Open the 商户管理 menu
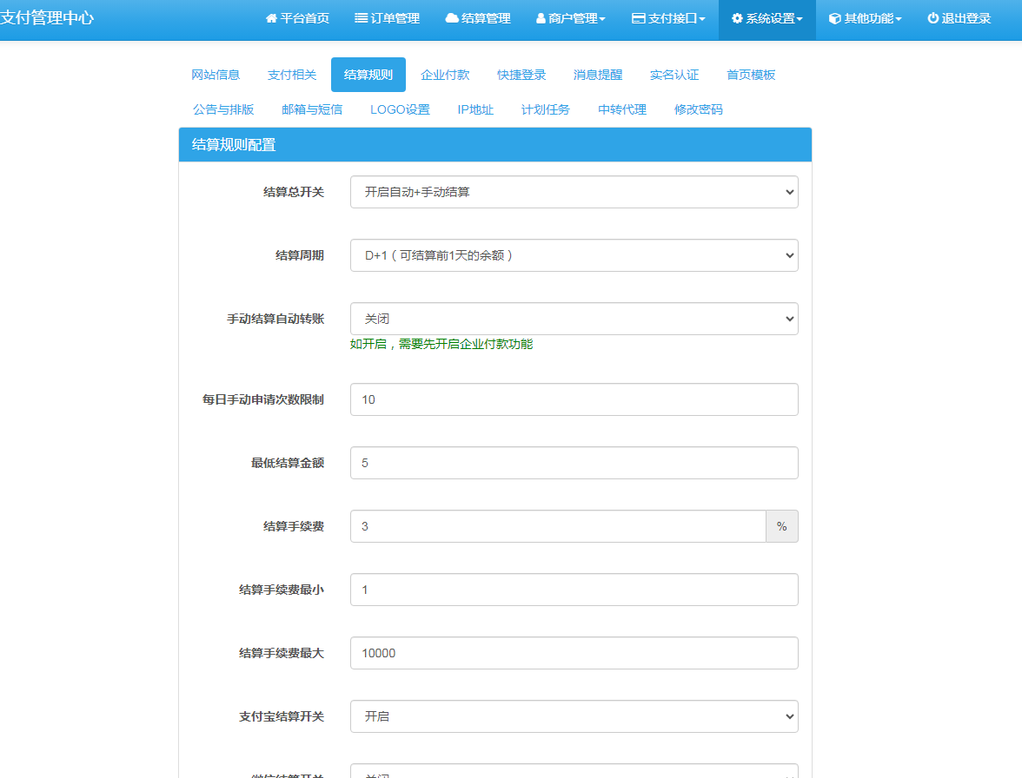The image size is (1022, 778). [x=570, y=17]
